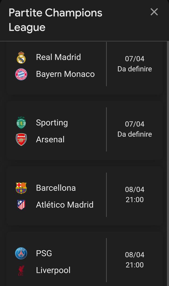Screen dimensions: 169x286
Task: Click the Real Madrid crest icon
Action: point(21,57)
